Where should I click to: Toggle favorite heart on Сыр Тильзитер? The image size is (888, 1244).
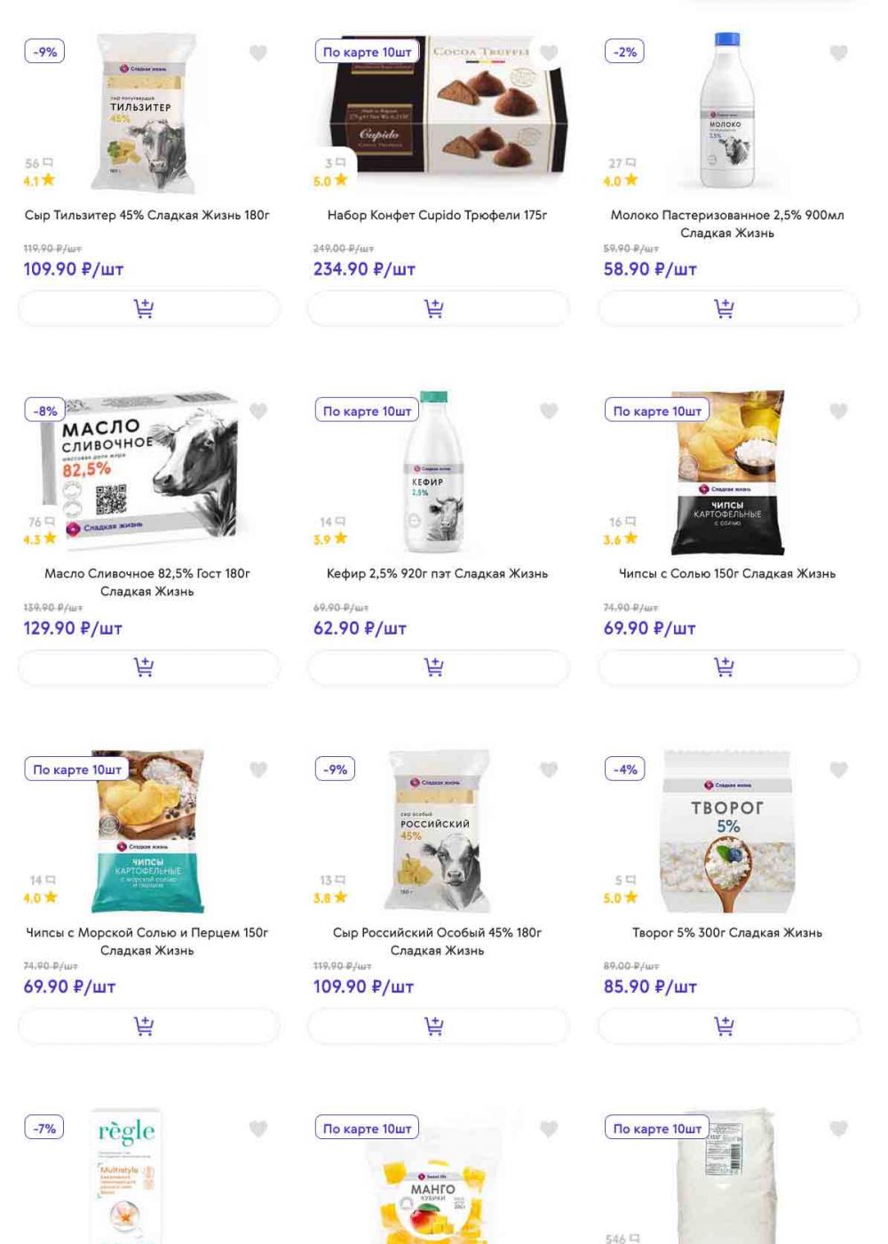pos(258,53)
